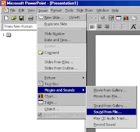
Task: Click the New document icon in toolbar
Action: (x=6, y=18)
